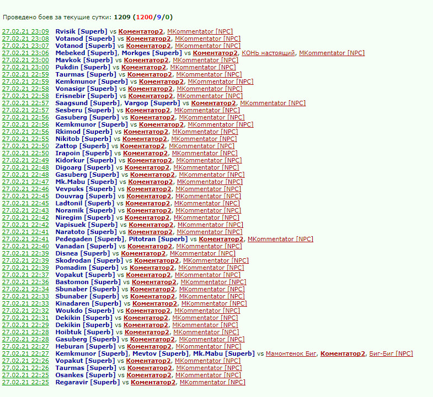
Task: Open the 27.02.21 22:46 battle log link
Action: click(25, 189)
